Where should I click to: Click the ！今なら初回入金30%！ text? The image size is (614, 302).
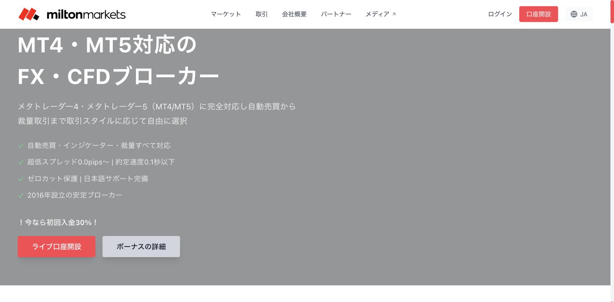point(58,222)
